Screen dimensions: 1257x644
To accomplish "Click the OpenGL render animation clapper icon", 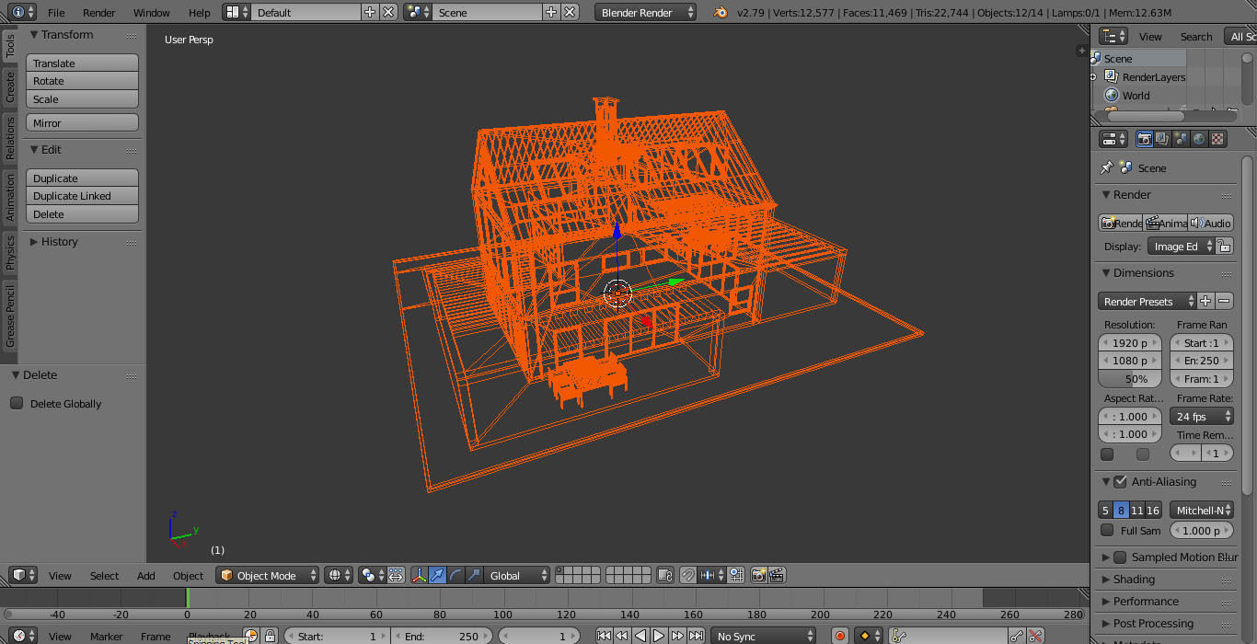I will pos(777,575).
